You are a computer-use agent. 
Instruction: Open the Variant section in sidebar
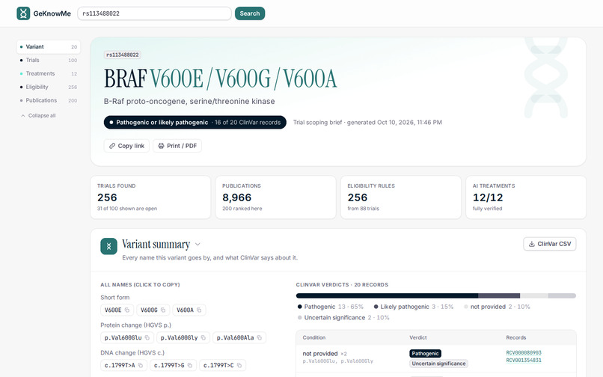pyautogui.click(x=49, y=47)
